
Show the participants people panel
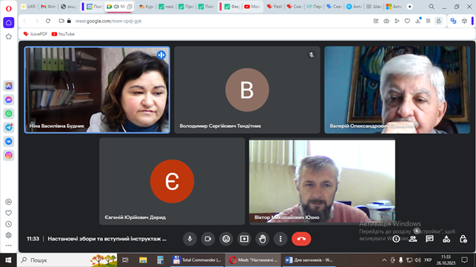tap(413, 239)
